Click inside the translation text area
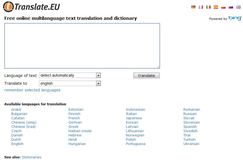The height and width of the screenshot is (160, 243). coord(81,45)
